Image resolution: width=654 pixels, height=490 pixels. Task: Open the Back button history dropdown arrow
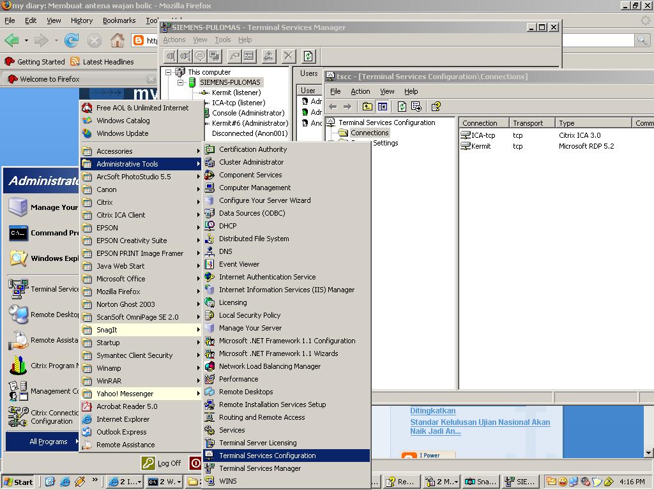(26, 41)
